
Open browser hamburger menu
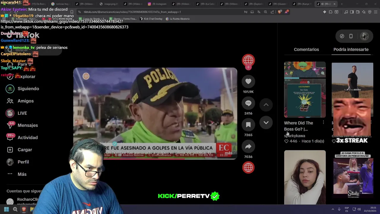click(376, 12)
